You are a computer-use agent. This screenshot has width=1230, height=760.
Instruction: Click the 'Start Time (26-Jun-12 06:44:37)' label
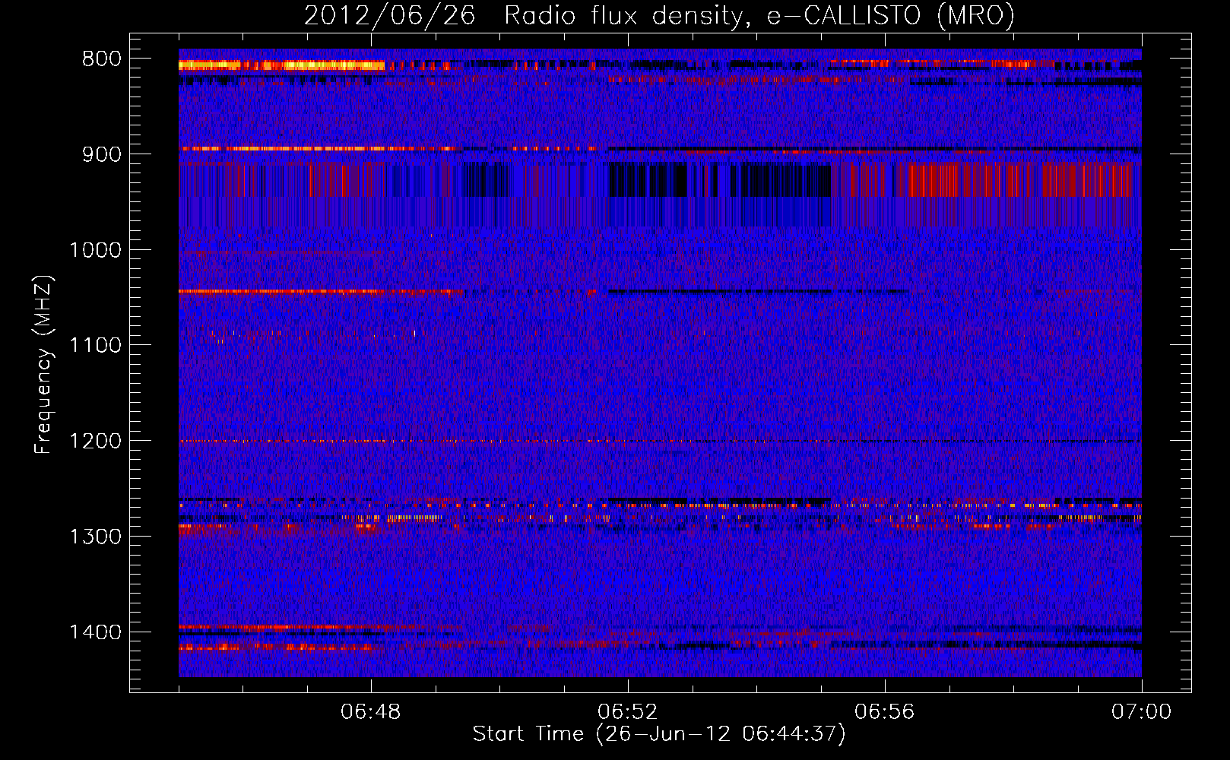(x=659, y=734)
